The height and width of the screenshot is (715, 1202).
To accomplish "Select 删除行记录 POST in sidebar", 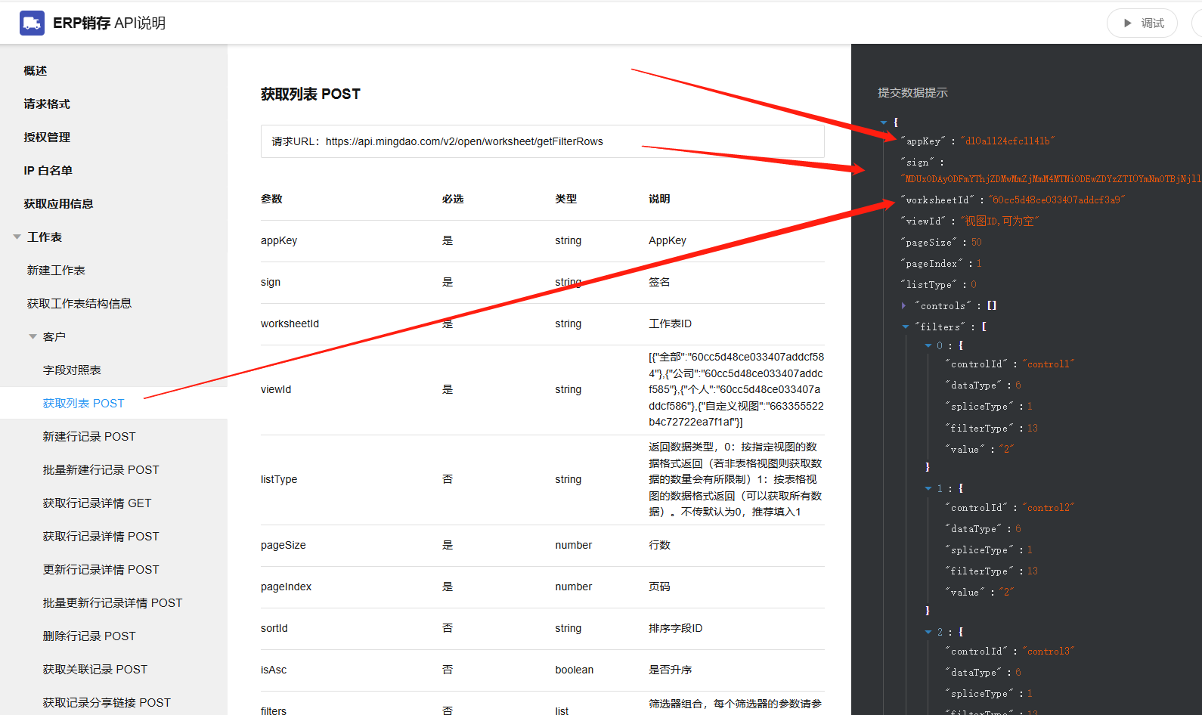I will coord(89,636).
